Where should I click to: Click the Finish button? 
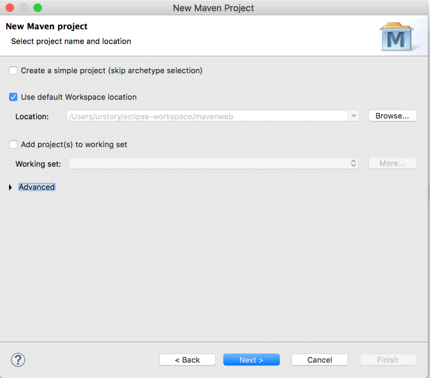pos(388,360)
